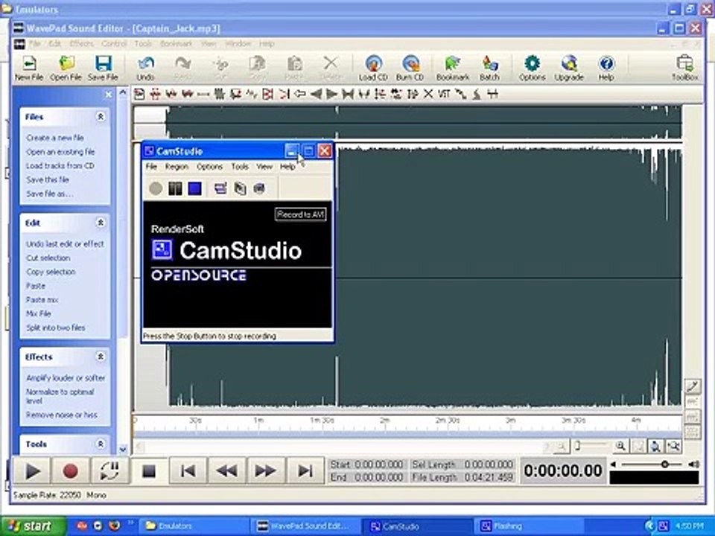Screen dimensions: 715x536
Task: Click the Windows start button
Action: [33, 526]
